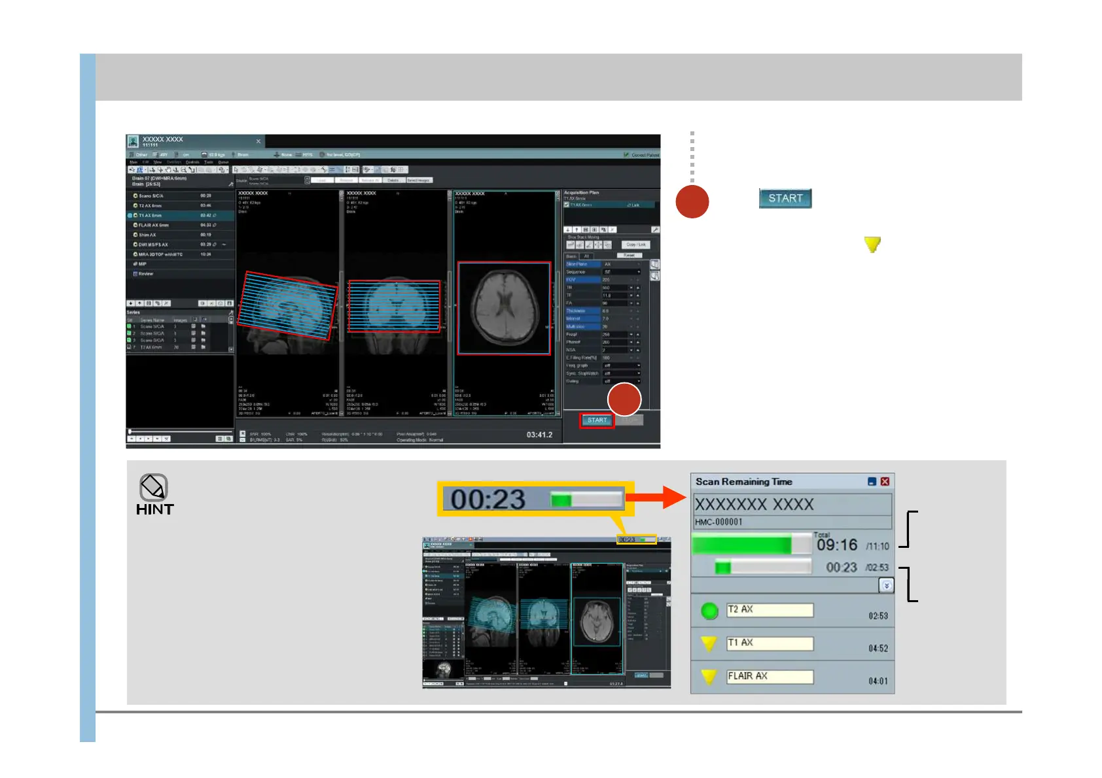
Task: Click the axial brain image viewport
Action: coord(504,303)
